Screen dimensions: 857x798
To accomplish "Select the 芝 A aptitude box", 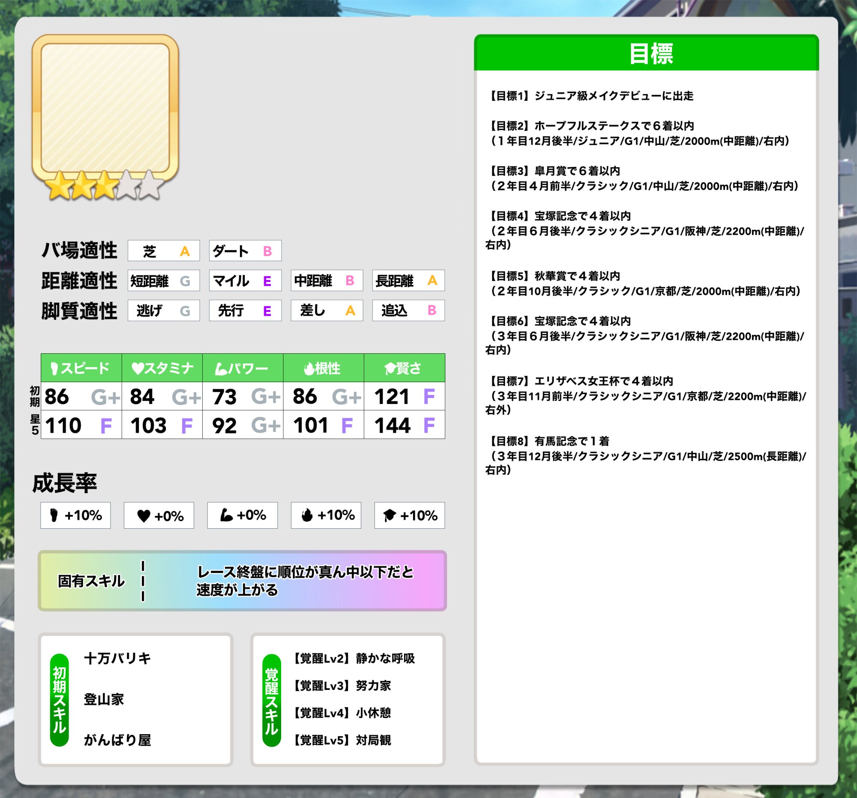I will [163, 251].
